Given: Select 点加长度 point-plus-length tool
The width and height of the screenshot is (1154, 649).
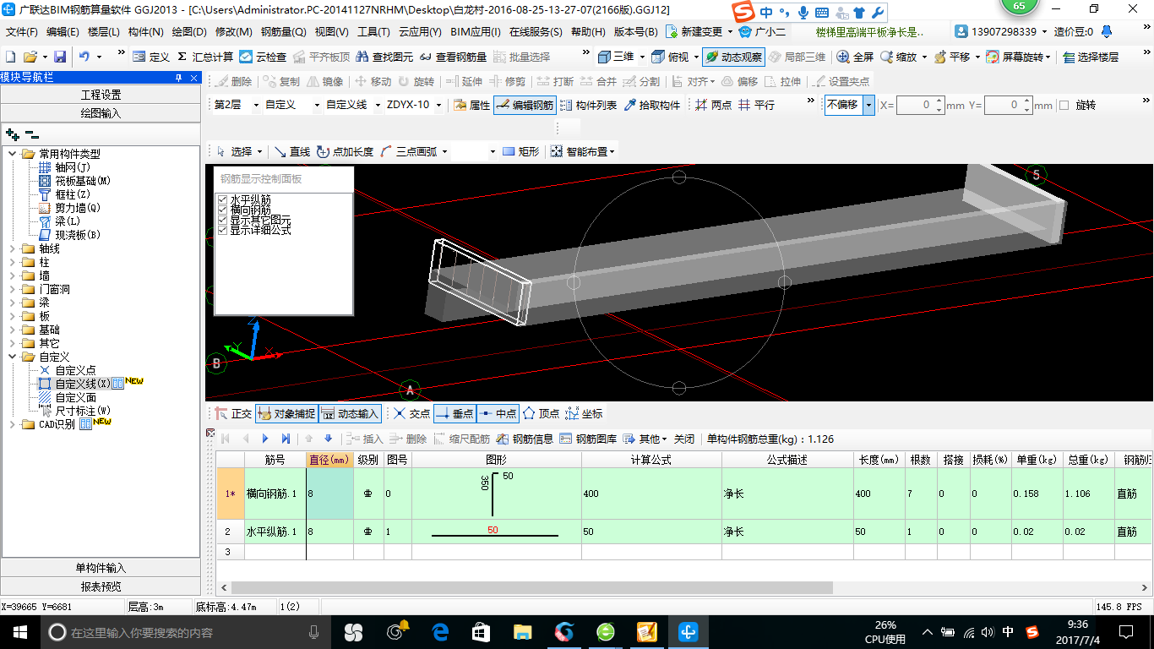Looking at the screenshot, I should 345,151.
